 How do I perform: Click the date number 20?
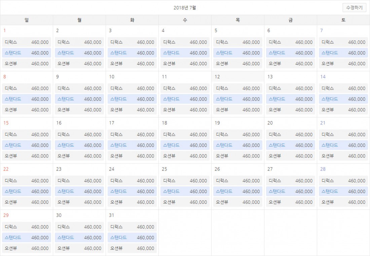point(270,123)
